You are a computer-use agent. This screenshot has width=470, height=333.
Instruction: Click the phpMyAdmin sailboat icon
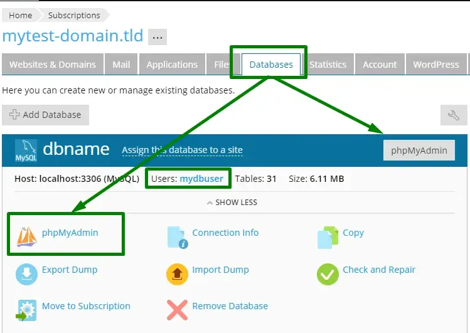(27, 236)
